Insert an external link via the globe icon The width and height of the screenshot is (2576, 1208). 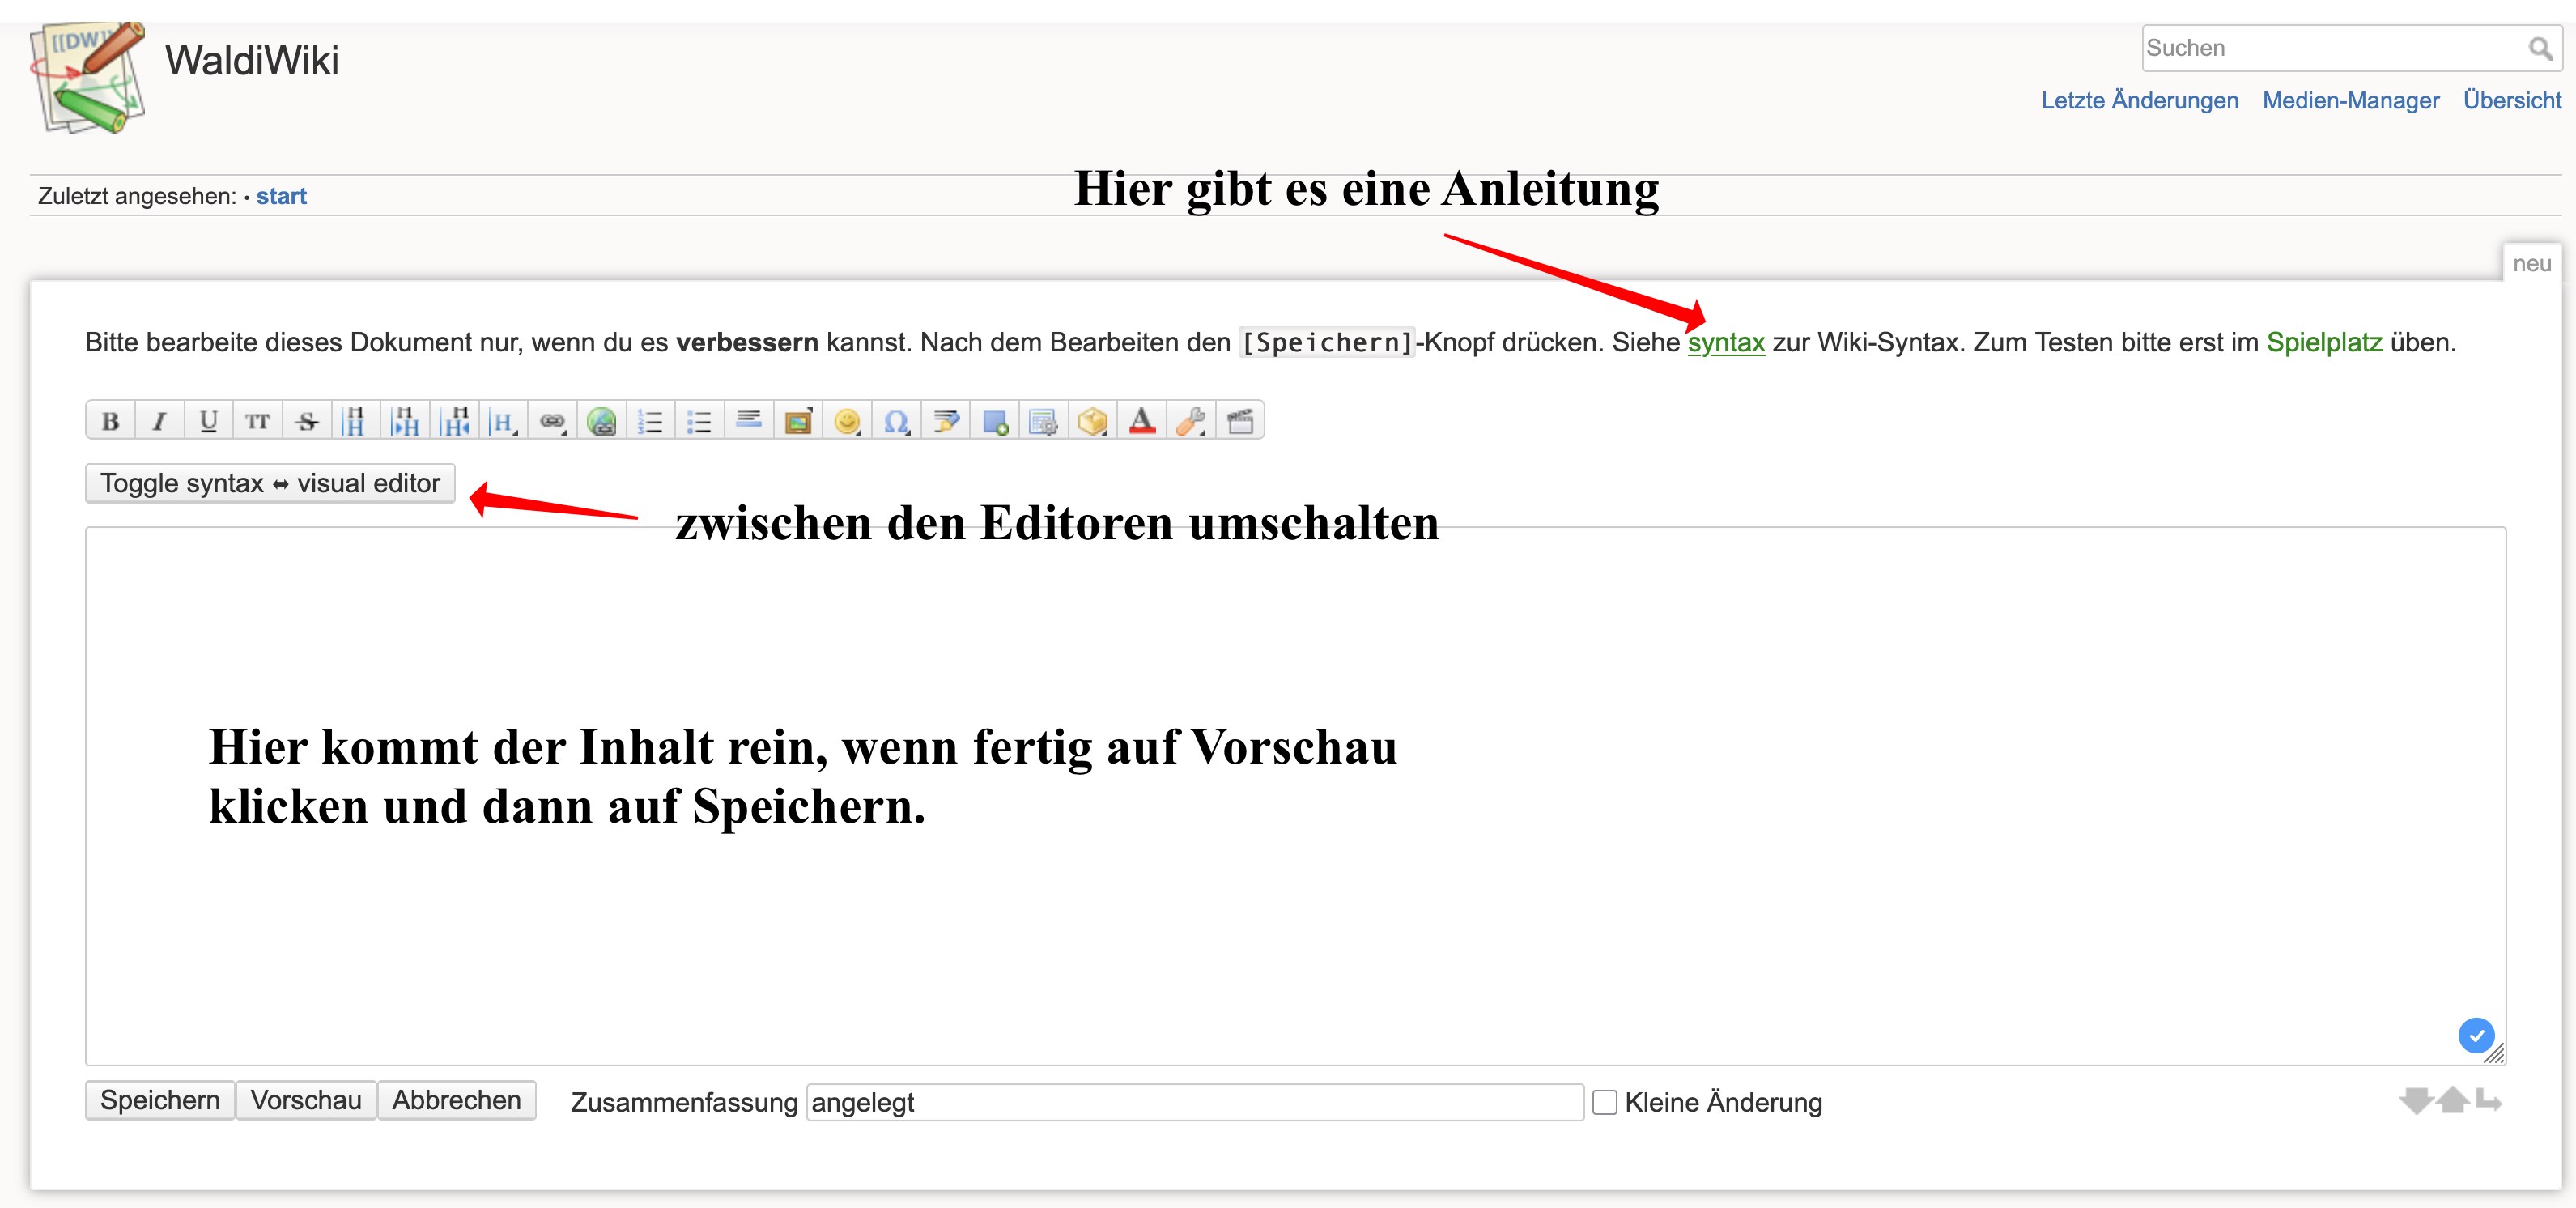[601, 421]
